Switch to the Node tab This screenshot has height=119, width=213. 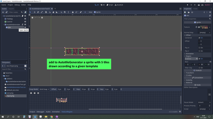(195, 9)
